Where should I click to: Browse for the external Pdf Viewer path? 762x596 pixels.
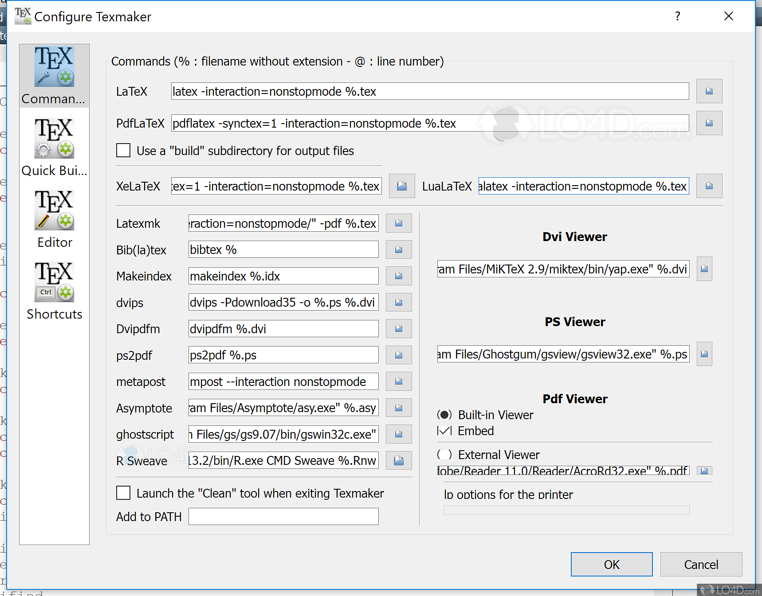click(x=704, y=471)
